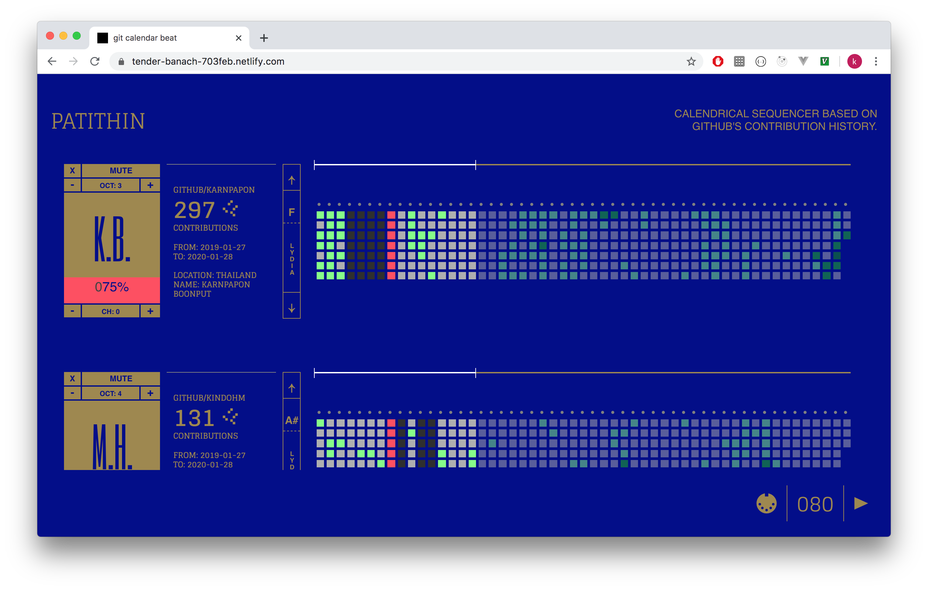The width and height of the screenshot is (928, 590).
Task: Open the red hand adblock extension
Action: click(x=718, y=61)
